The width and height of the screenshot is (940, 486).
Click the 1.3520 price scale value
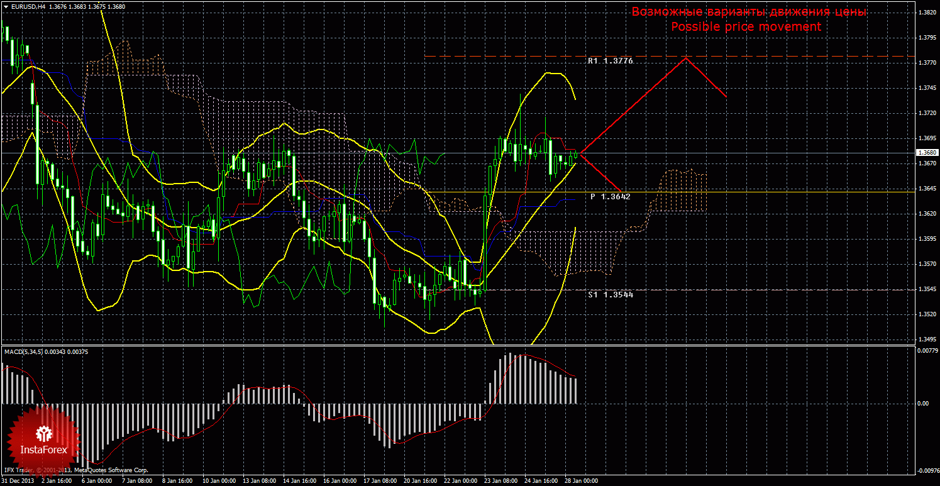pyautogui.click(x=927, y=314)
